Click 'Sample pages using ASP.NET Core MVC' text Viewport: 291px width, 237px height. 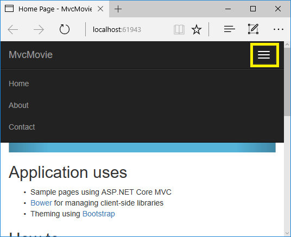coord(101,192)
